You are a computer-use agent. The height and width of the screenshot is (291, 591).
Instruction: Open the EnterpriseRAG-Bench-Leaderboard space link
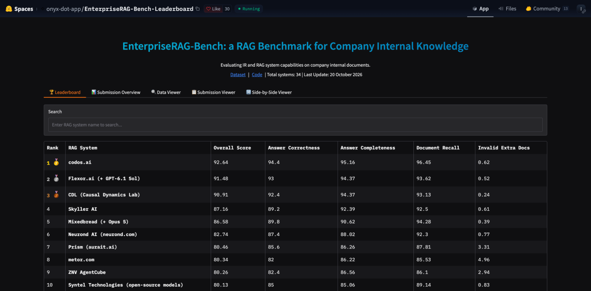(139, 9)
